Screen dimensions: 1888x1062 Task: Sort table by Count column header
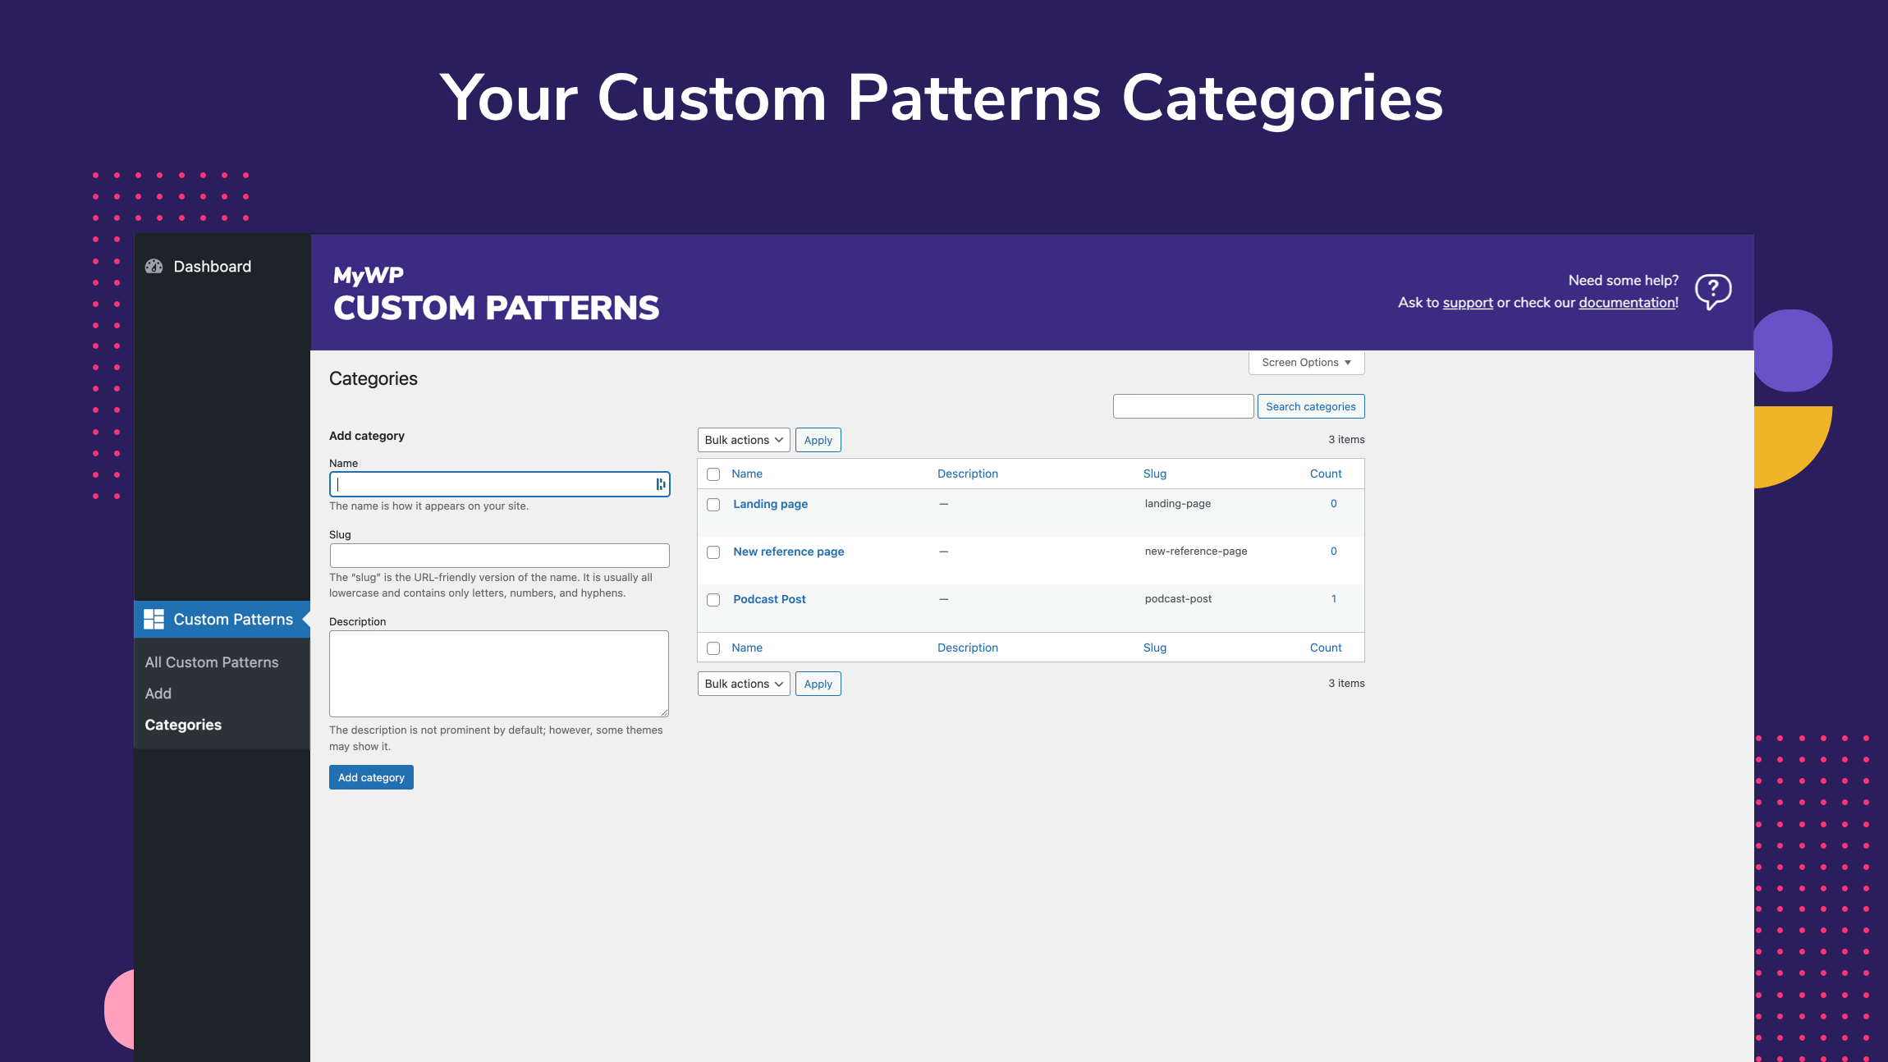[x=1326, y=474]
